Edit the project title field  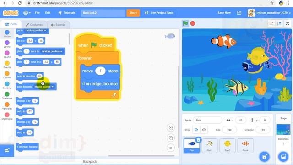click(103, 13)
